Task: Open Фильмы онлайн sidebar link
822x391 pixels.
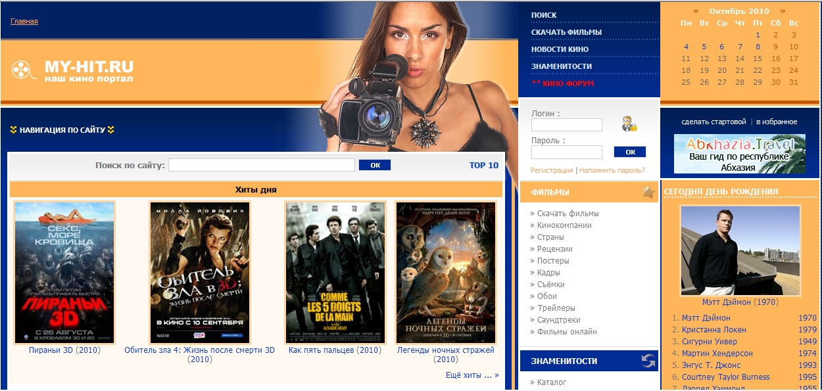Action: [567, 332]
